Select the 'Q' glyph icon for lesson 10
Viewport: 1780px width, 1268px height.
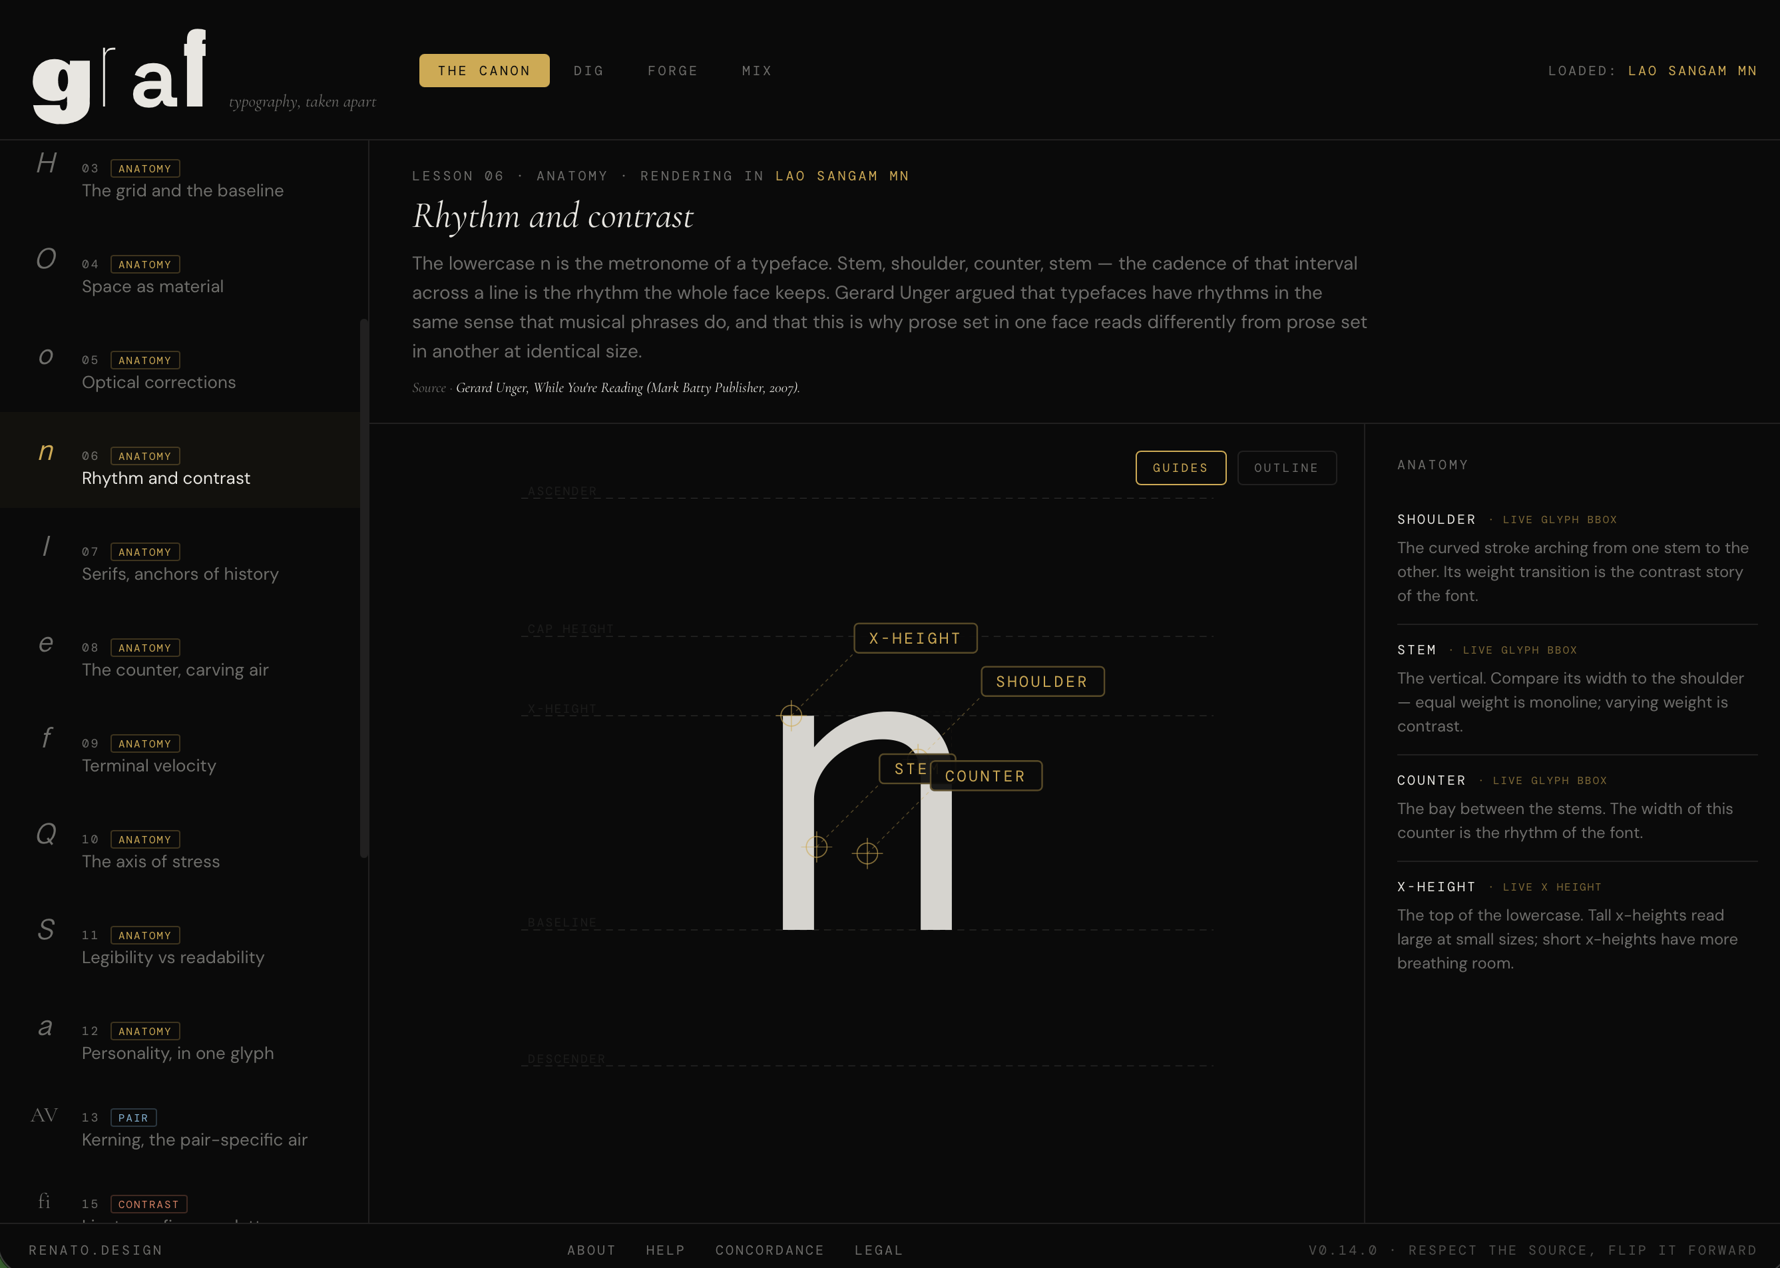point(46,834)
